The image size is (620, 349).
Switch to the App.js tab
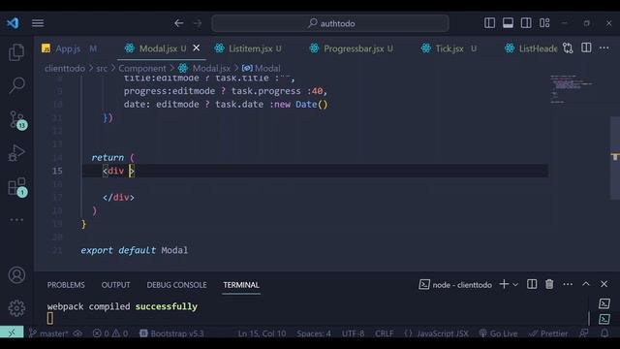[x=69, y=48]
